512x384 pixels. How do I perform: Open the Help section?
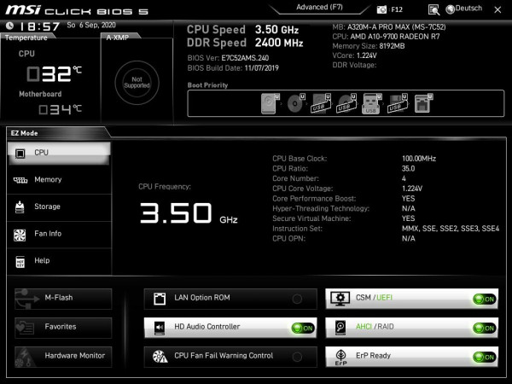pyautogui.click(x=59, y=261)
